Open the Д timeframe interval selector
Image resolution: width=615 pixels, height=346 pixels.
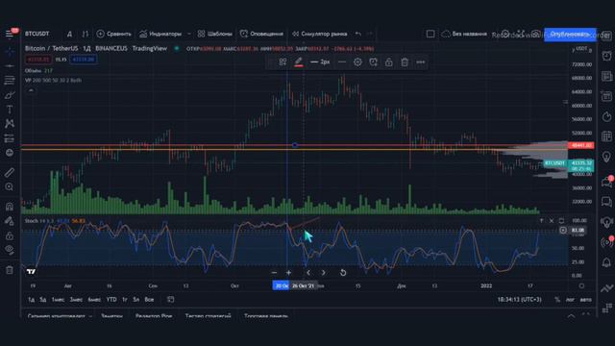tap(69, 35)
